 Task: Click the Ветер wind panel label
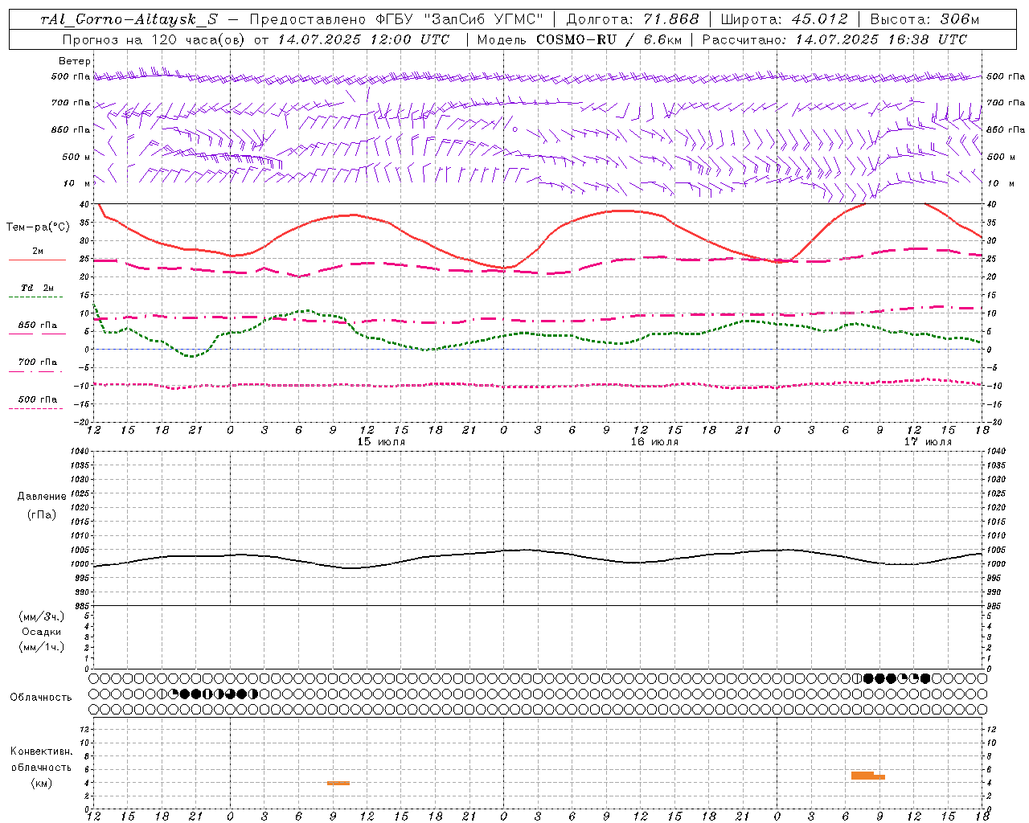pyautogui.click(x=74, y=61)
